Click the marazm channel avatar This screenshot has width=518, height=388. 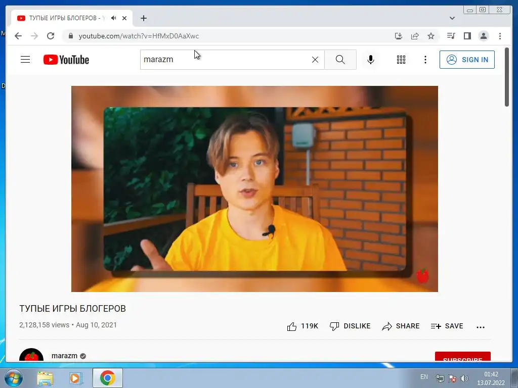31,355
